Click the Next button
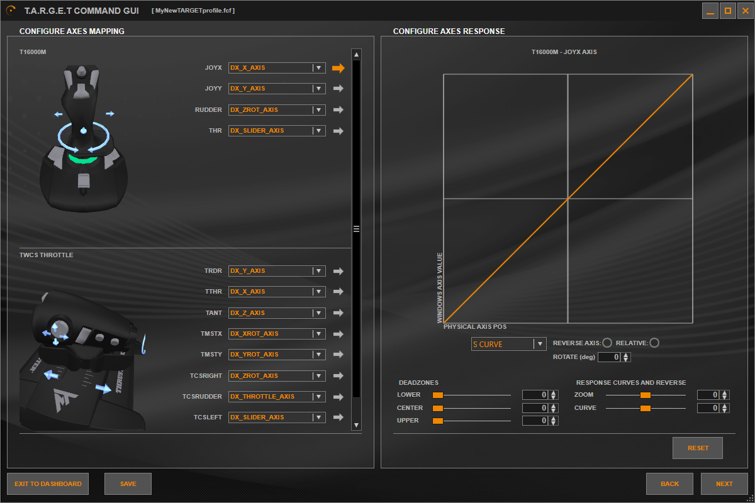 click(x=724, y=484)
